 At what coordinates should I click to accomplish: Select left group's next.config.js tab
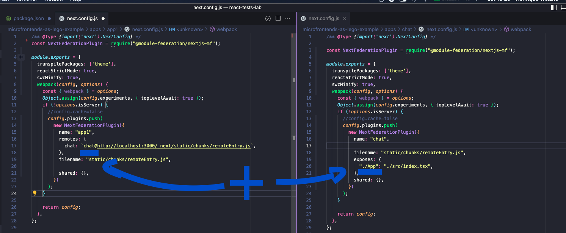click(x=82, y=18)
